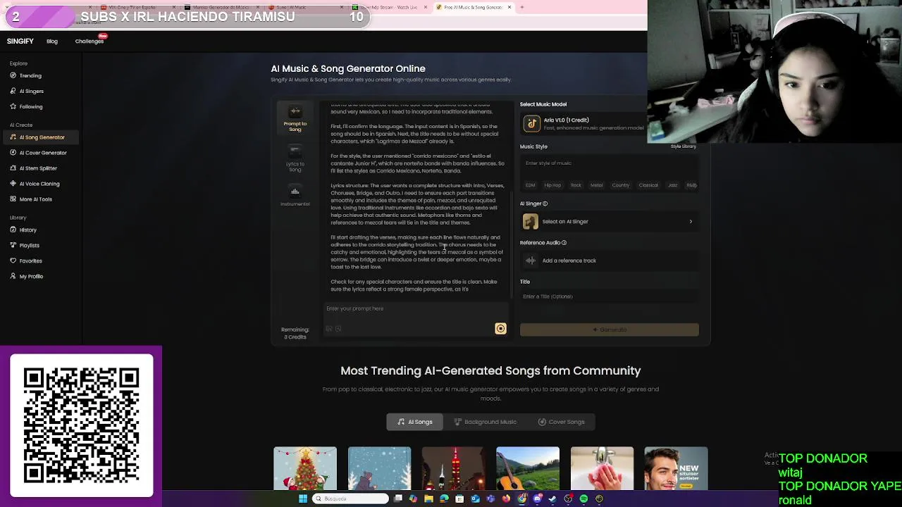Click the Generate button
This screenshot has height=507, width=902.
click(x=610, y=330)
